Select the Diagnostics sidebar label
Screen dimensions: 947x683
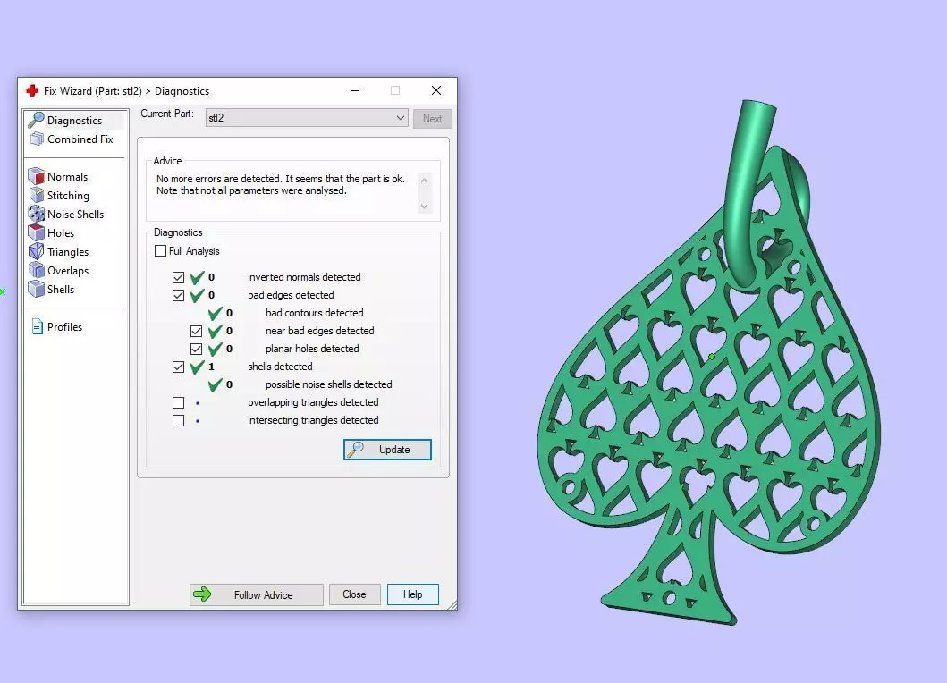pyautogui.click(x=75, y=120)
